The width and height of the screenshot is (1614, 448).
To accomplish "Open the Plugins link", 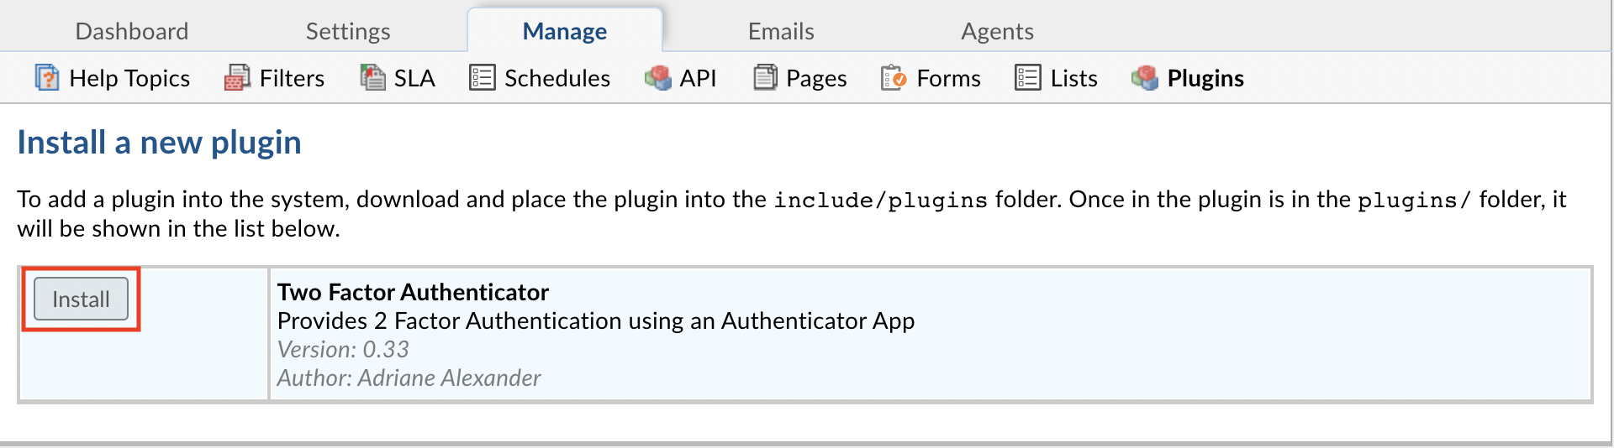I will tap(1205, 78).
